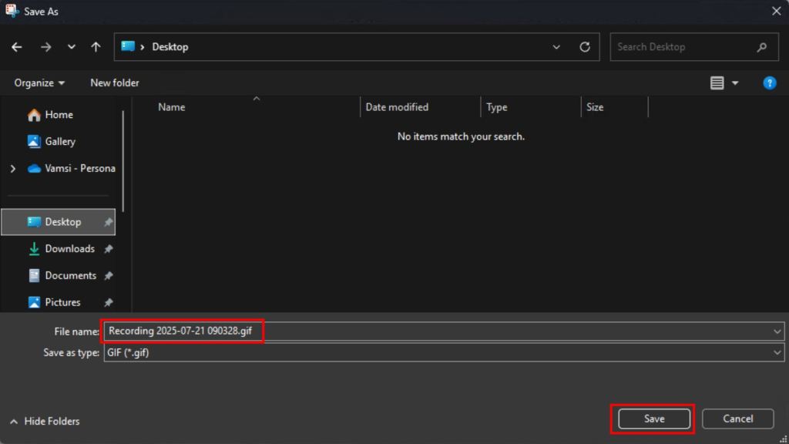Image resolution: width=789 pixels, height=444 pixels.
Task: Click the Save As title bar app icon
Action: tap(12, 11)
